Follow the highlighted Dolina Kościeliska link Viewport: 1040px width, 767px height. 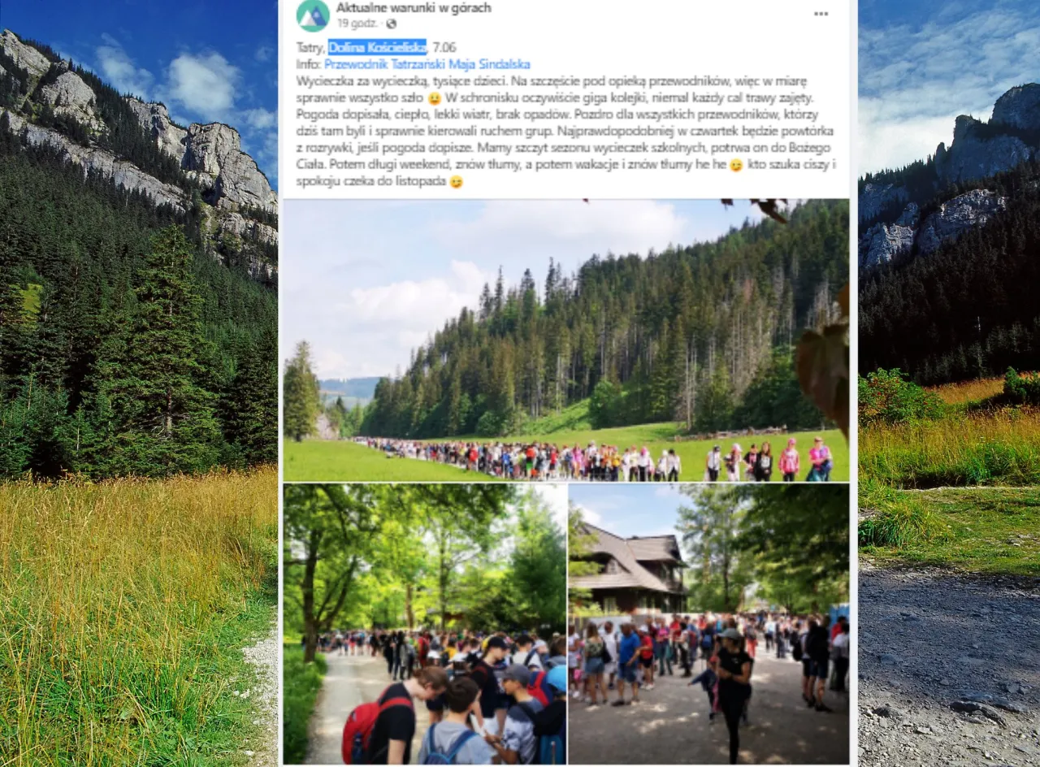click(x=378, y=47)
